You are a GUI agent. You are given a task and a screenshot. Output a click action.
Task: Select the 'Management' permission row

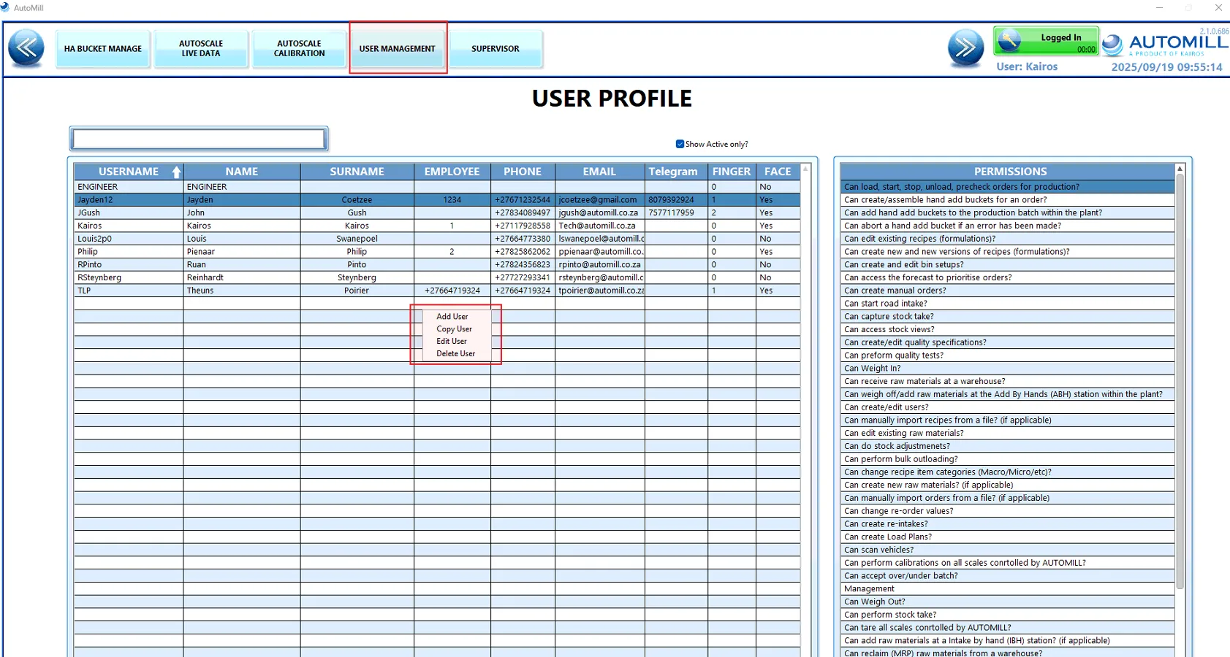tap(1008, 589)
